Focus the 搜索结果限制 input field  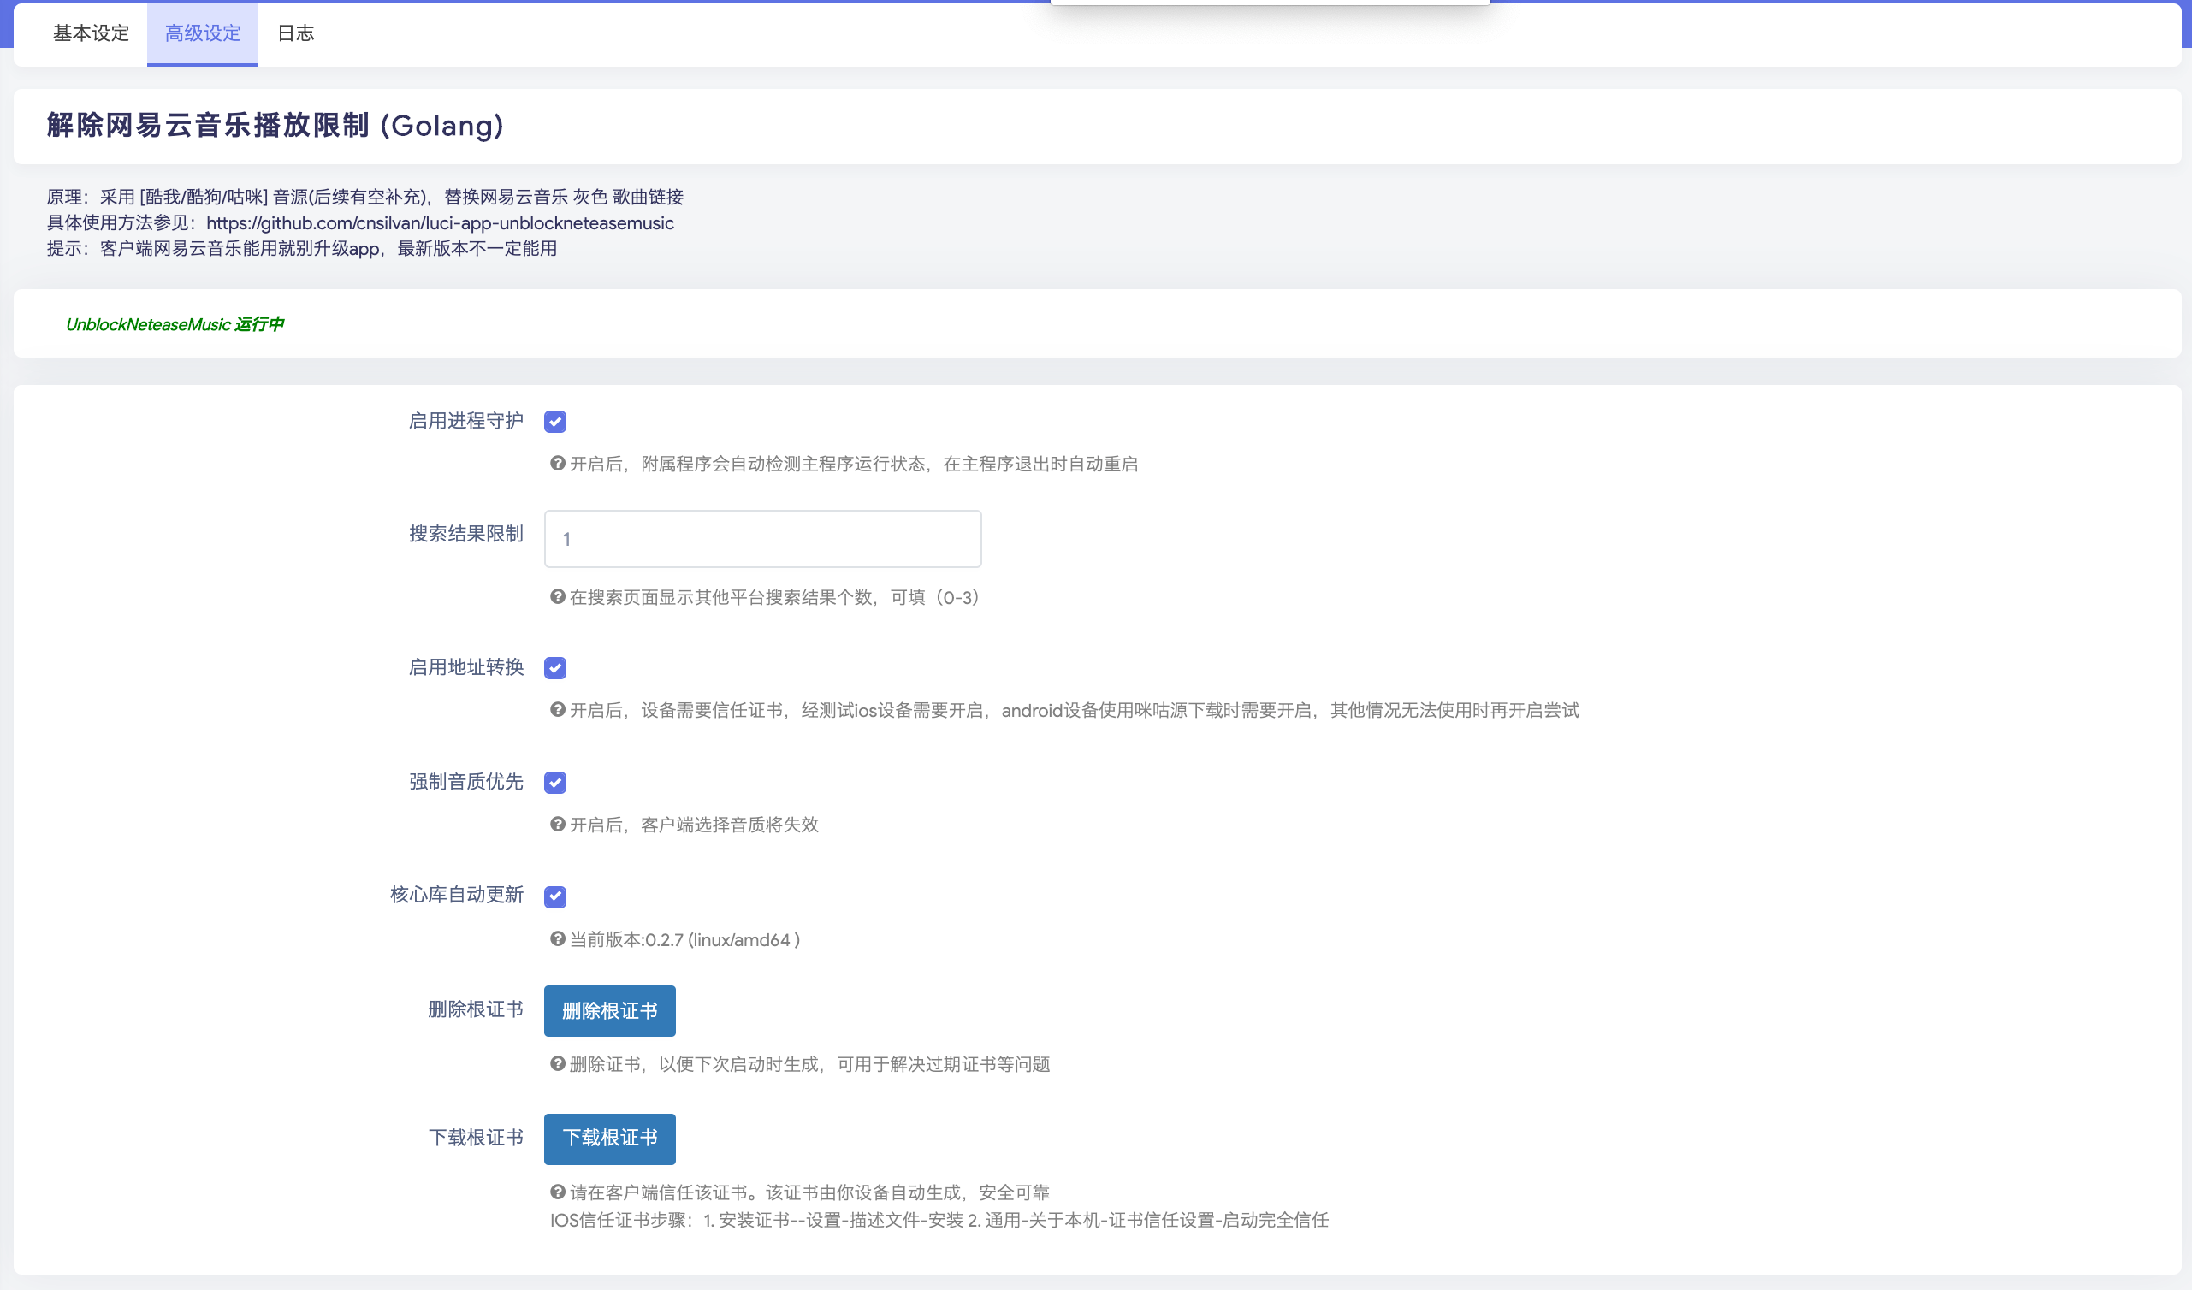click(x=762, y=539)
